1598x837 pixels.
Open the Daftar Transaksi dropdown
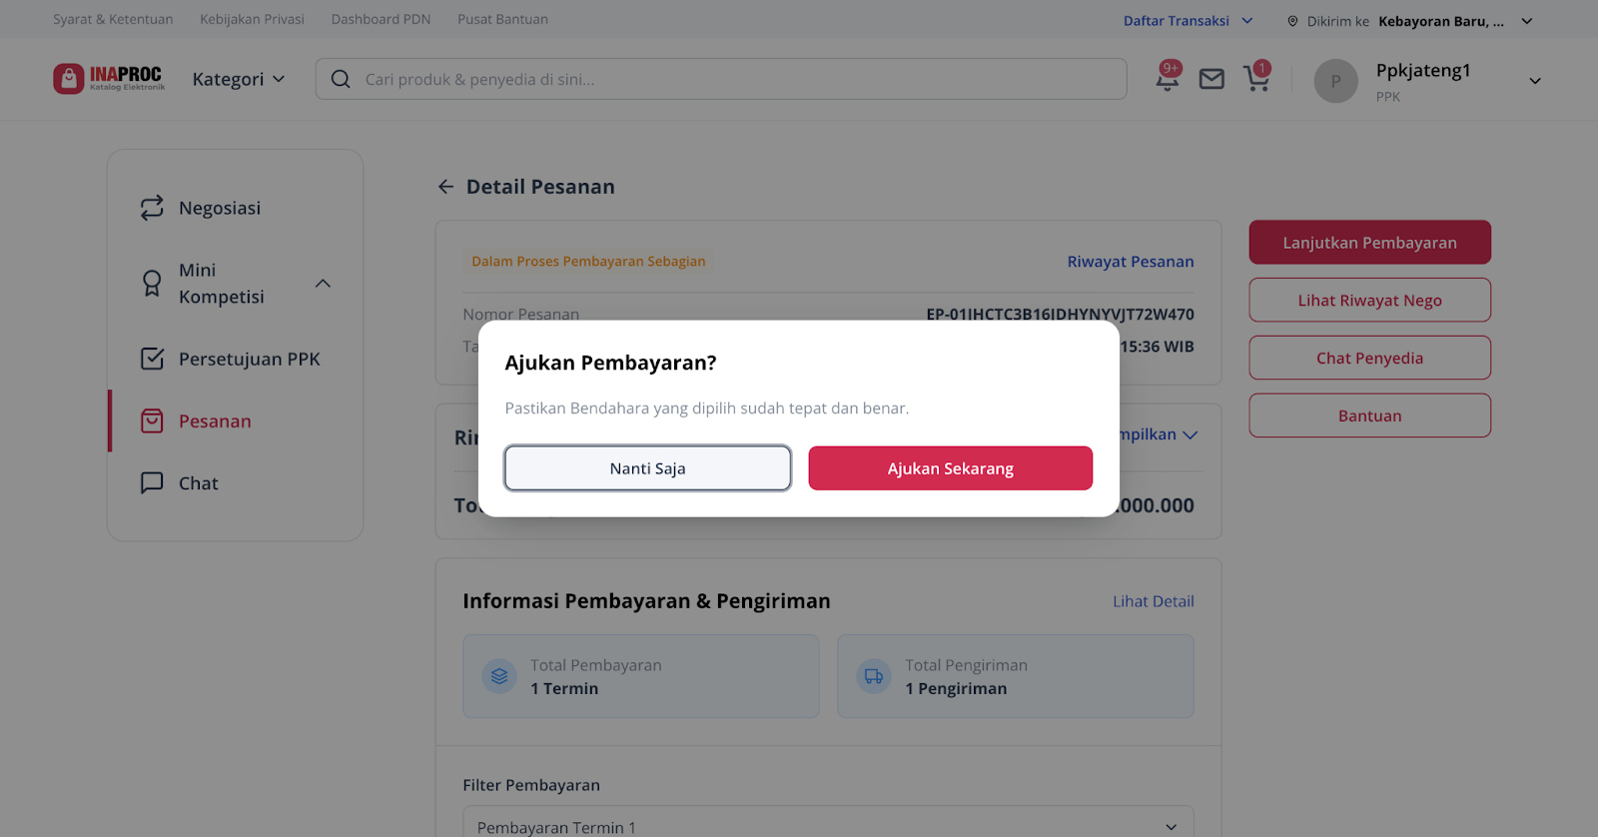(1188, 21)
